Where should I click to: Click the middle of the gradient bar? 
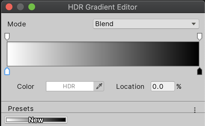[103, 54]
